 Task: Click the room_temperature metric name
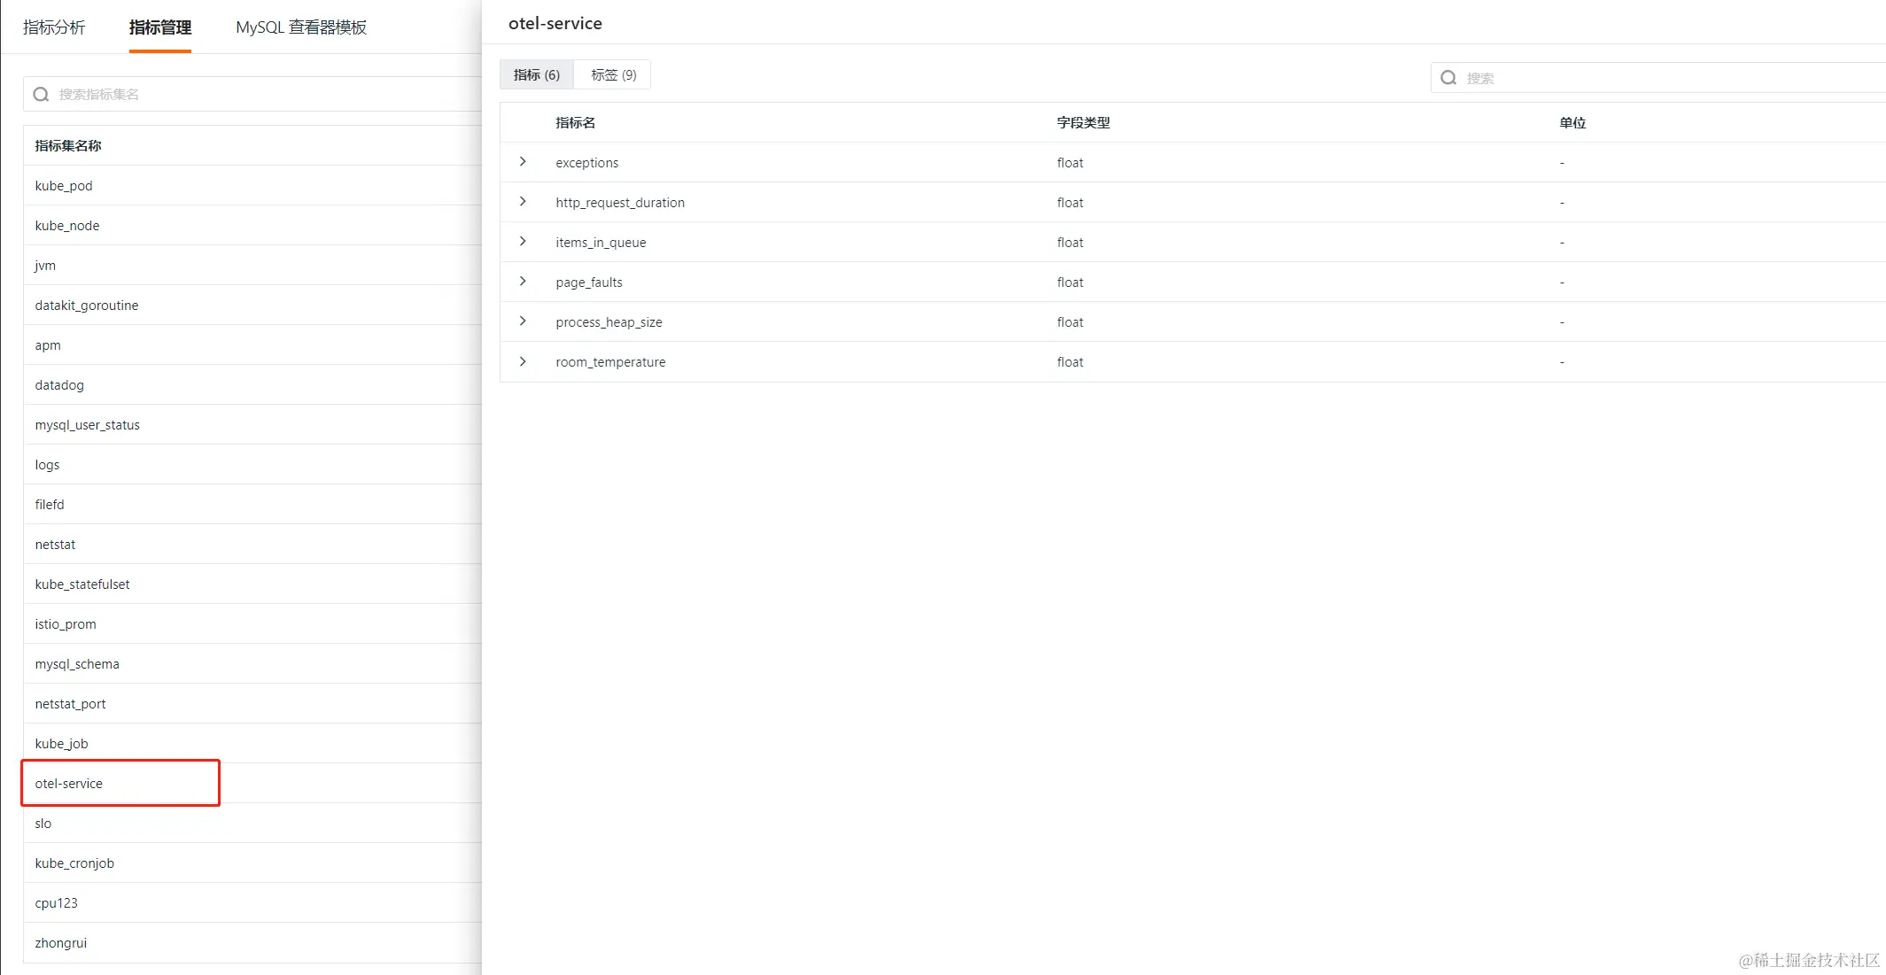tap(610, 362)
